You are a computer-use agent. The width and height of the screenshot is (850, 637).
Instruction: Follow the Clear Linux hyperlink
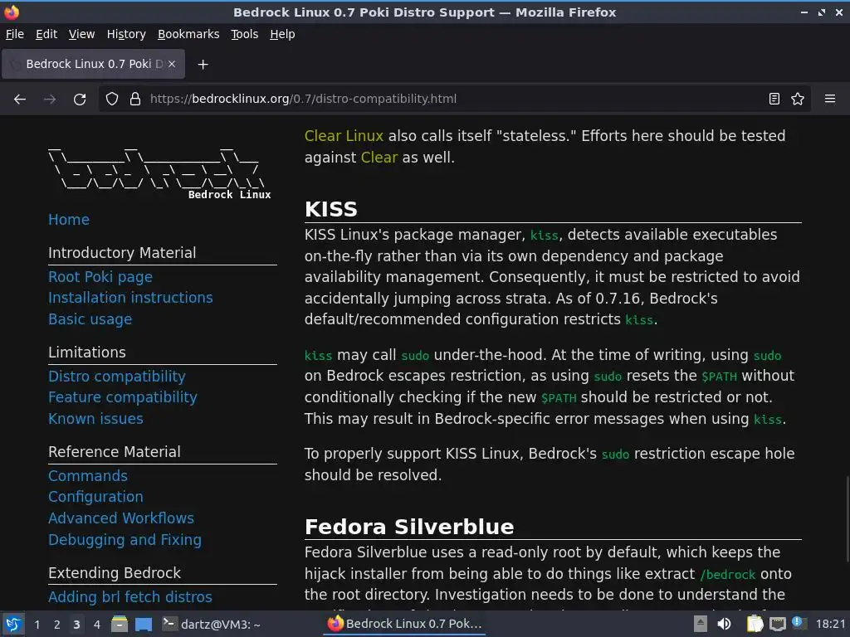[344, 136]
